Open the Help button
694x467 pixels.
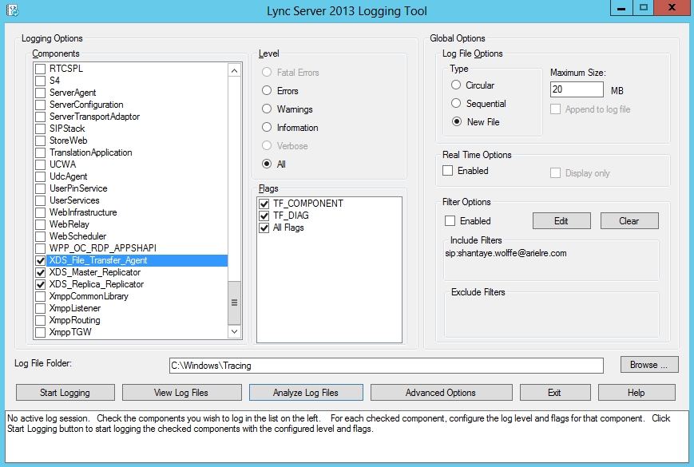pyautogui.click(x=636, y=392)
